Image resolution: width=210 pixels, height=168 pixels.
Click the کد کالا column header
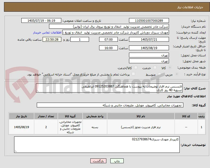point(186,116)
